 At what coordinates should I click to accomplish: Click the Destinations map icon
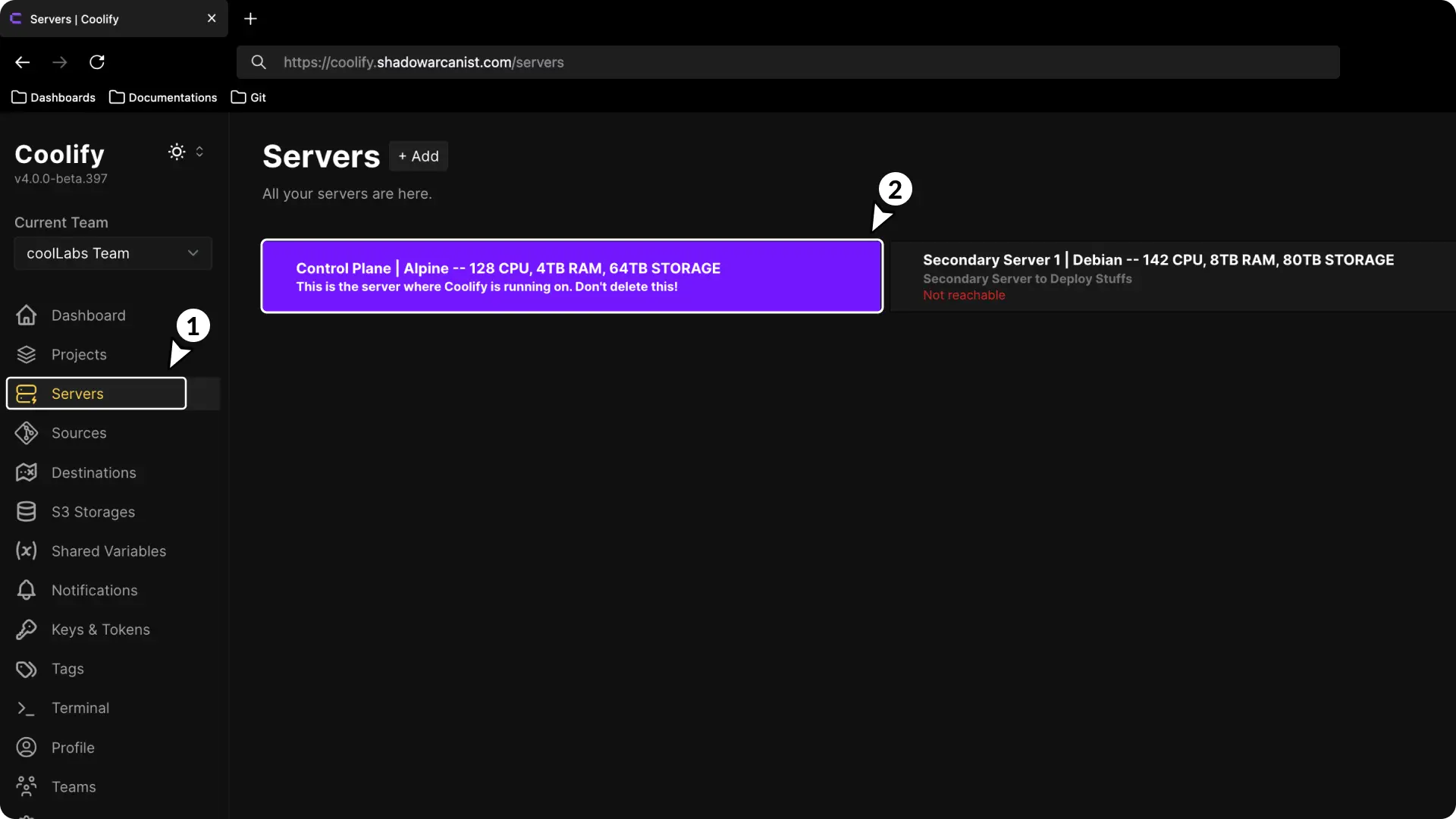27,472
